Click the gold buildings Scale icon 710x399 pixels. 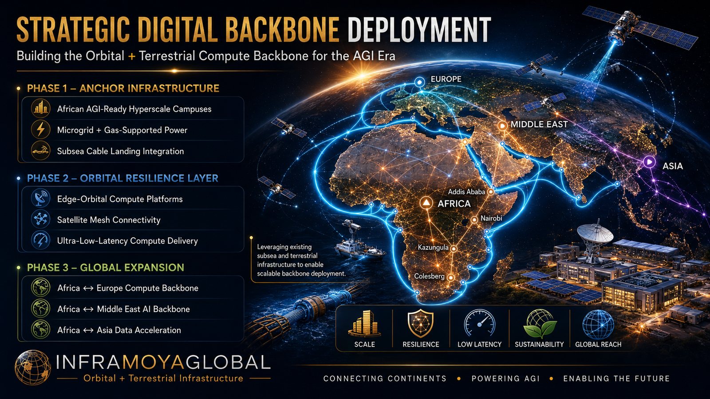click(x=364, y=323)
